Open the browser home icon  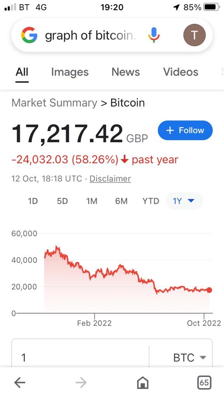pyautogui.click(x=142, y=382)
